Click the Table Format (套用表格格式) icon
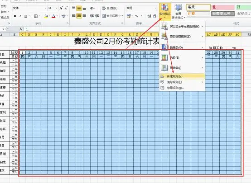Image resolution: width=251 pixels, height=183 pixels. pyautogui.click(x=178, y=11)
